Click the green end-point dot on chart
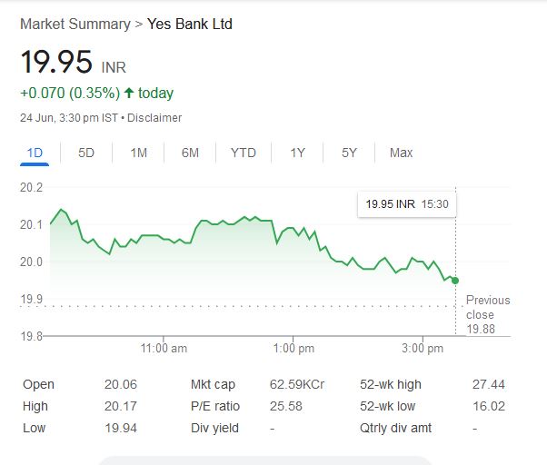Image resolution: width=547 pixels, height=465 pixels. tap(454, 281)
